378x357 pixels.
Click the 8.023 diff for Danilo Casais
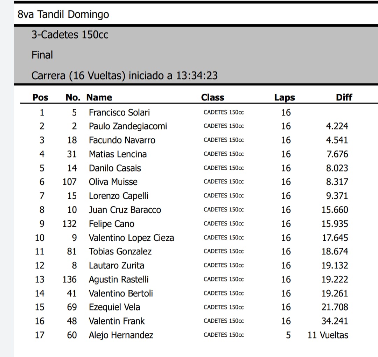(337, 168)
